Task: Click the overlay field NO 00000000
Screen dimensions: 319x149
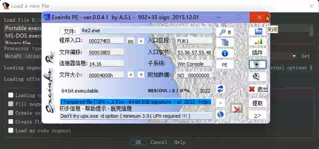Action: (194, 75)
